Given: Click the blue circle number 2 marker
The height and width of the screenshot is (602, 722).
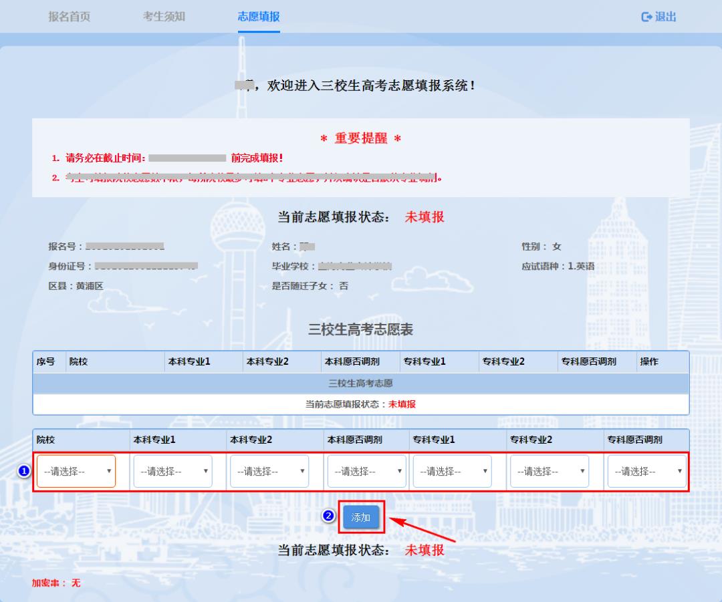Looking at the screenshot, I should coord(328,516).
